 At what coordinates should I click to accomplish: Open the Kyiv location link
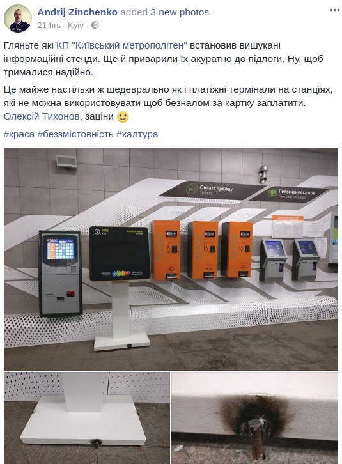coord(76,26)
